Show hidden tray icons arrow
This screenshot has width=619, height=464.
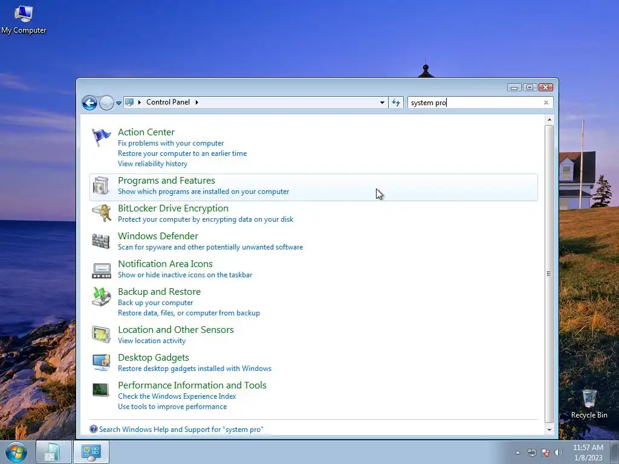pos(517,453)
